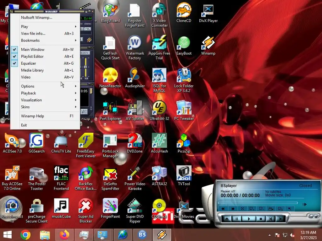The height and width of the screenshot is (241, 322).
Task: Open ACDSee 7.0 desktop icon
Action: (12, 144)
